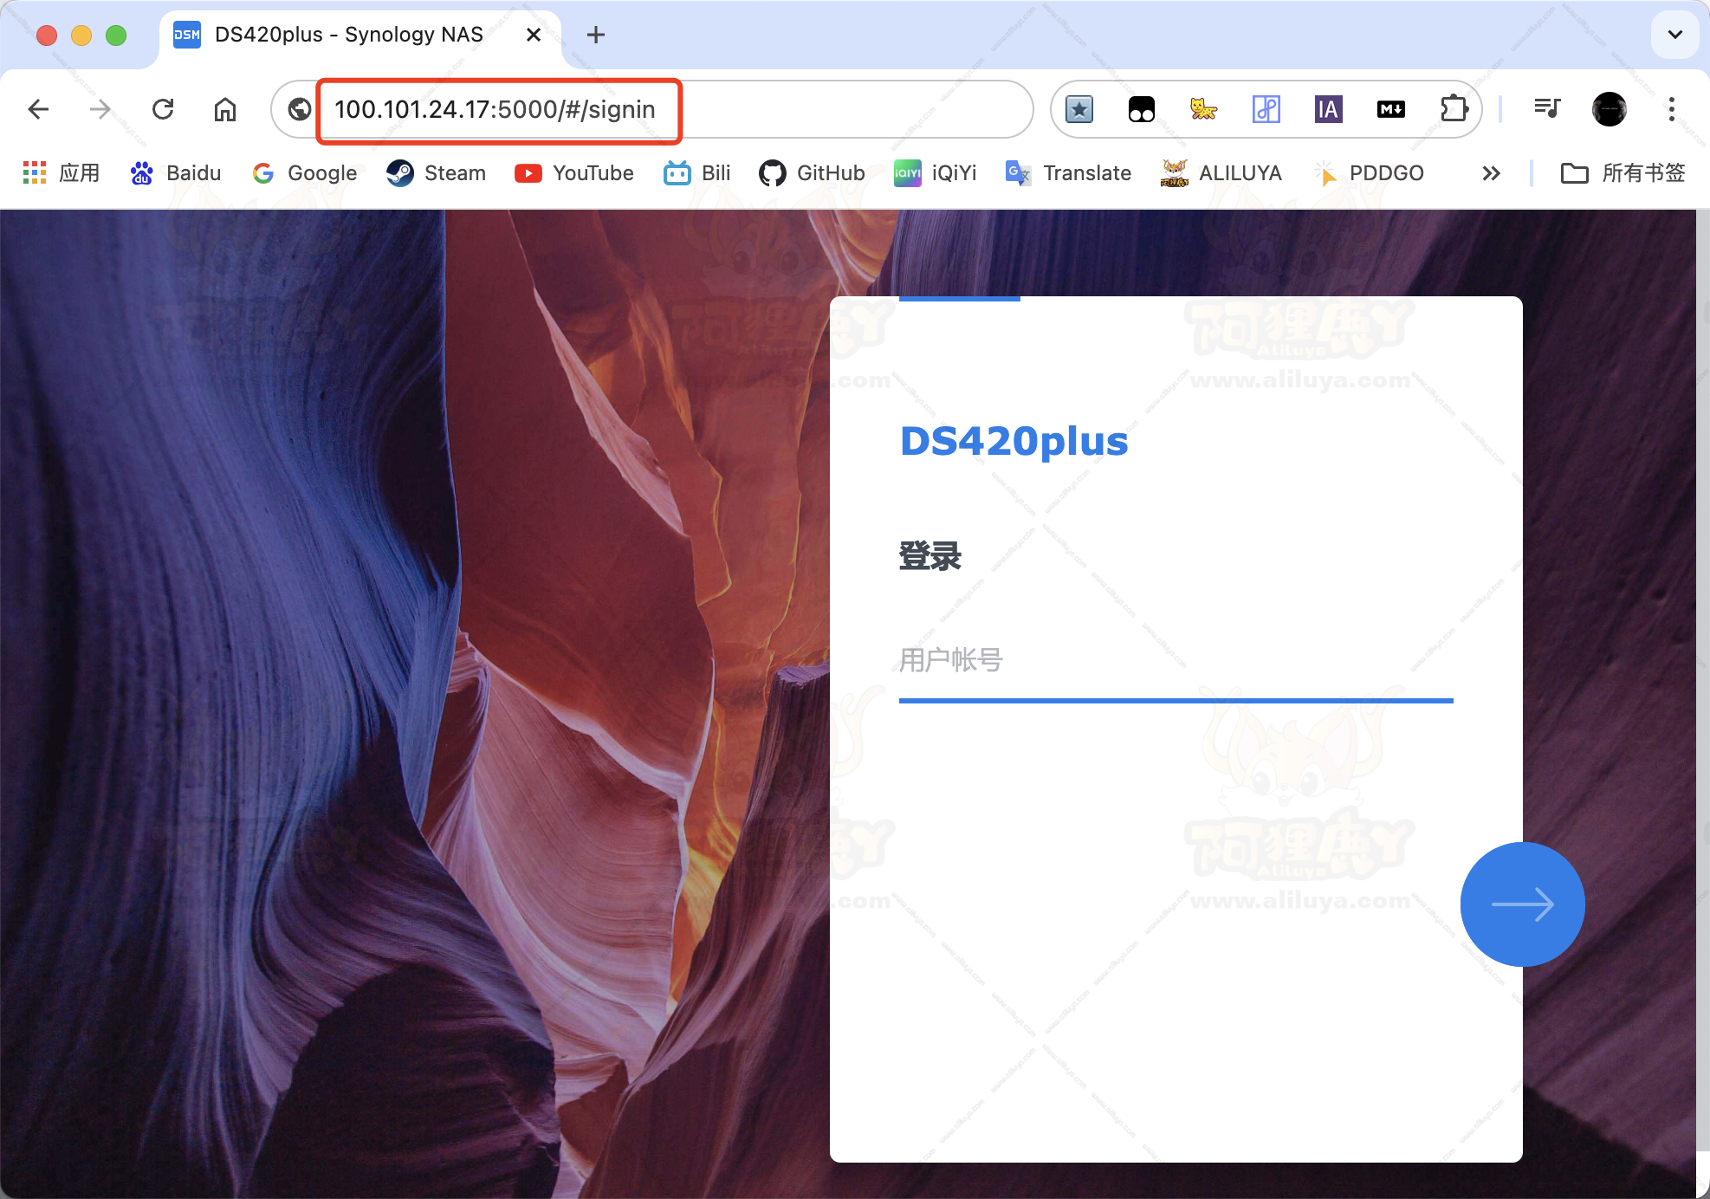Open a new tab

[x=596, y=35]
